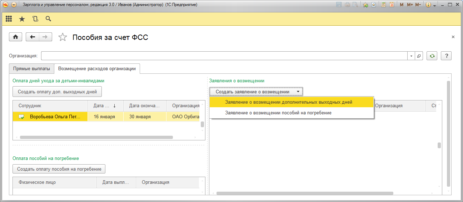Open the calendar icon in the title bar
Screen dimensions: 463x202
point(392,5)
